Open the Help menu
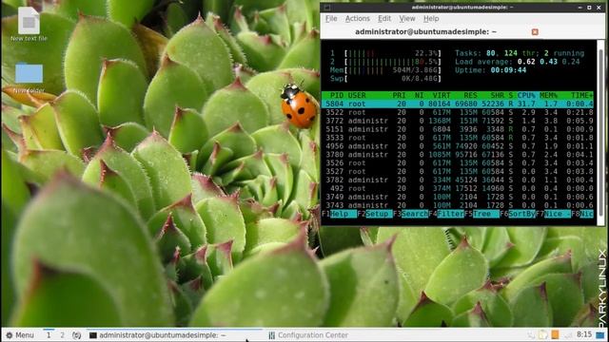The width and height of the screenshot is (609, 342). (x=431, y=19)
